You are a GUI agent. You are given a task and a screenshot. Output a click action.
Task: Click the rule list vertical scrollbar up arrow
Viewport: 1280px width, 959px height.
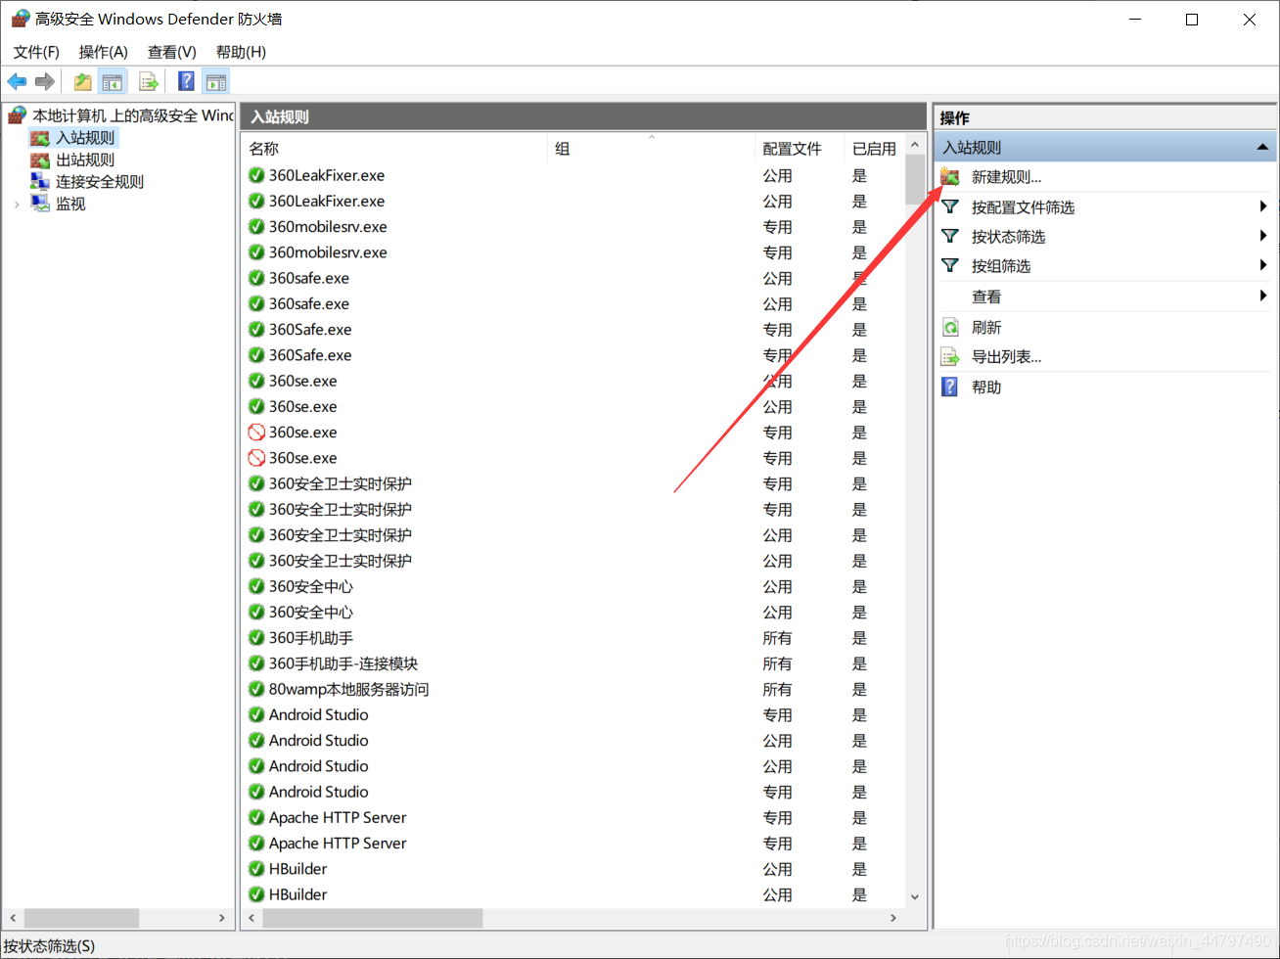(x=915, y=145)
